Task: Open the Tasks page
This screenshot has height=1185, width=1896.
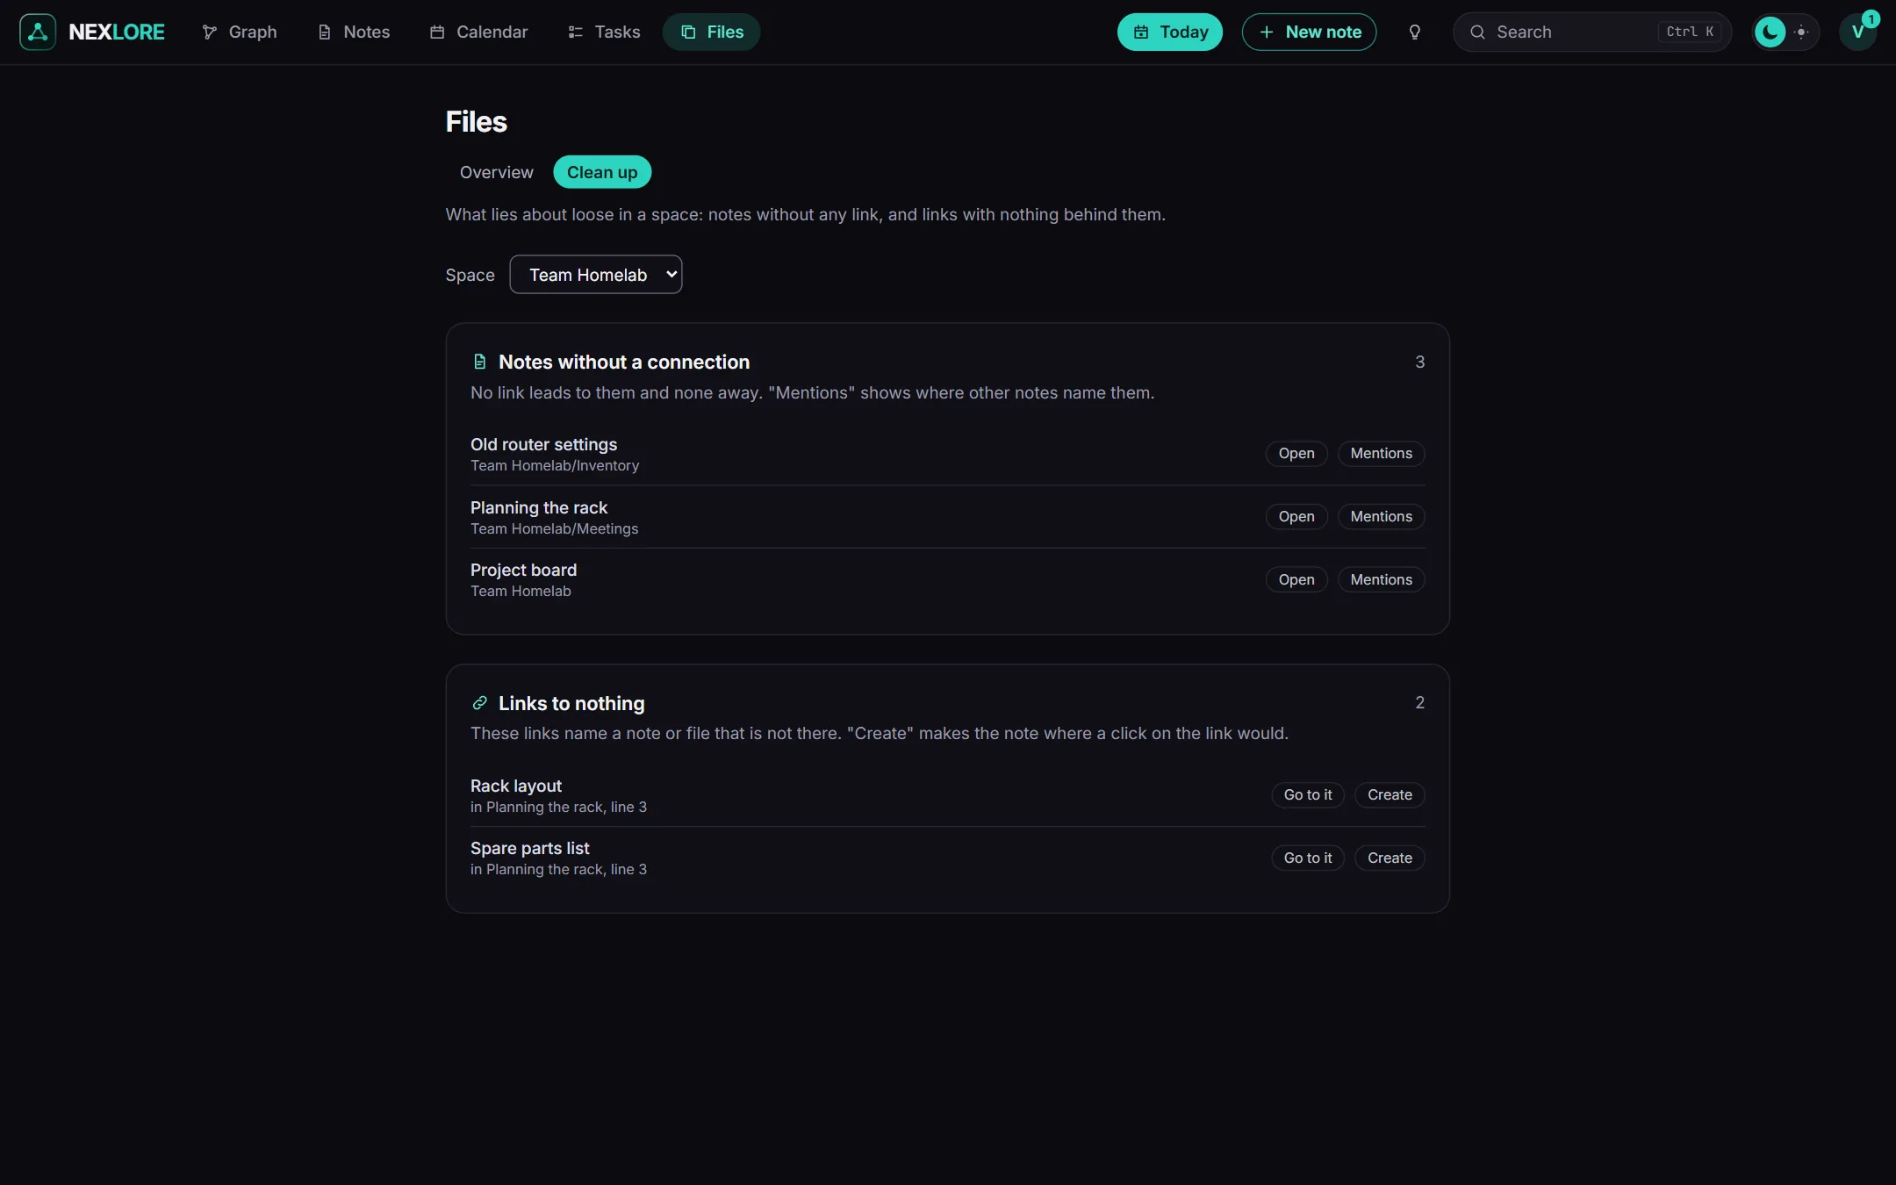Action: pos(605,32)
